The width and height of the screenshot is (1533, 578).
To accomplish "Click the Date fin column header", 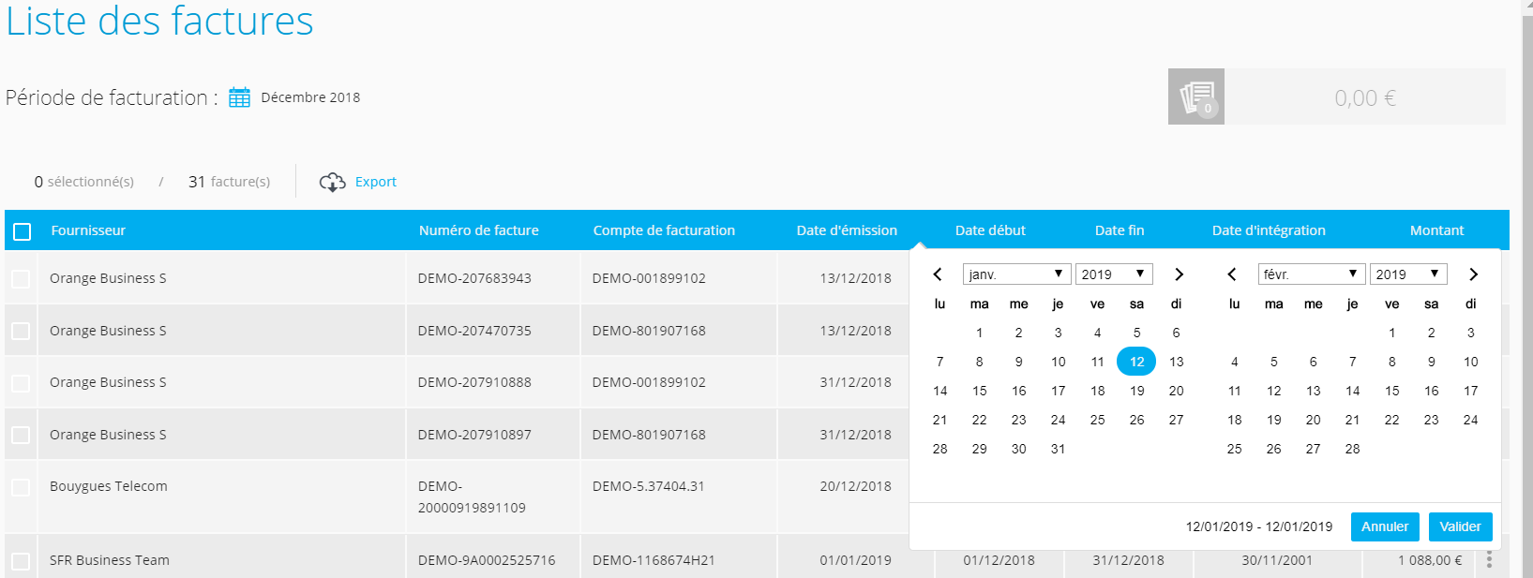I will pyautogui.click(x=1120, y=230).
